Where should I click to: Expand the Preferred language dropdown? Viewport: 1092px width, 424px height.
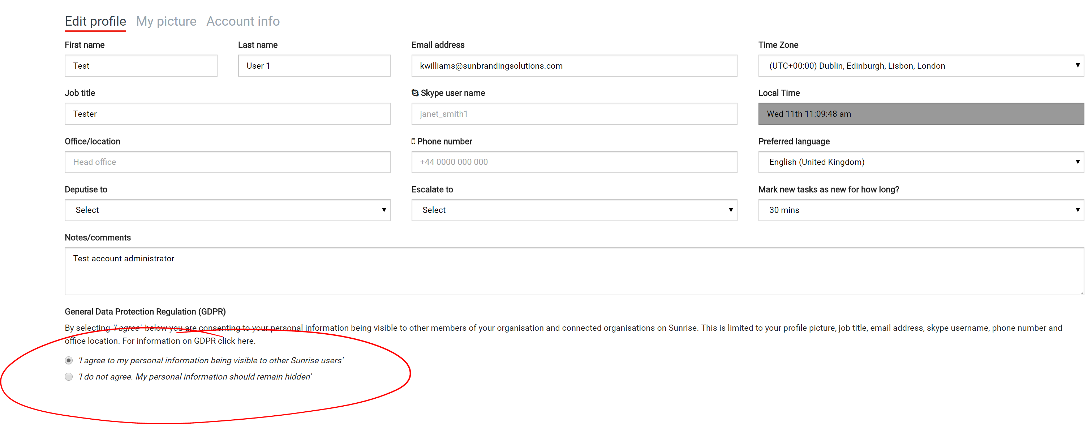click(921, 162)
